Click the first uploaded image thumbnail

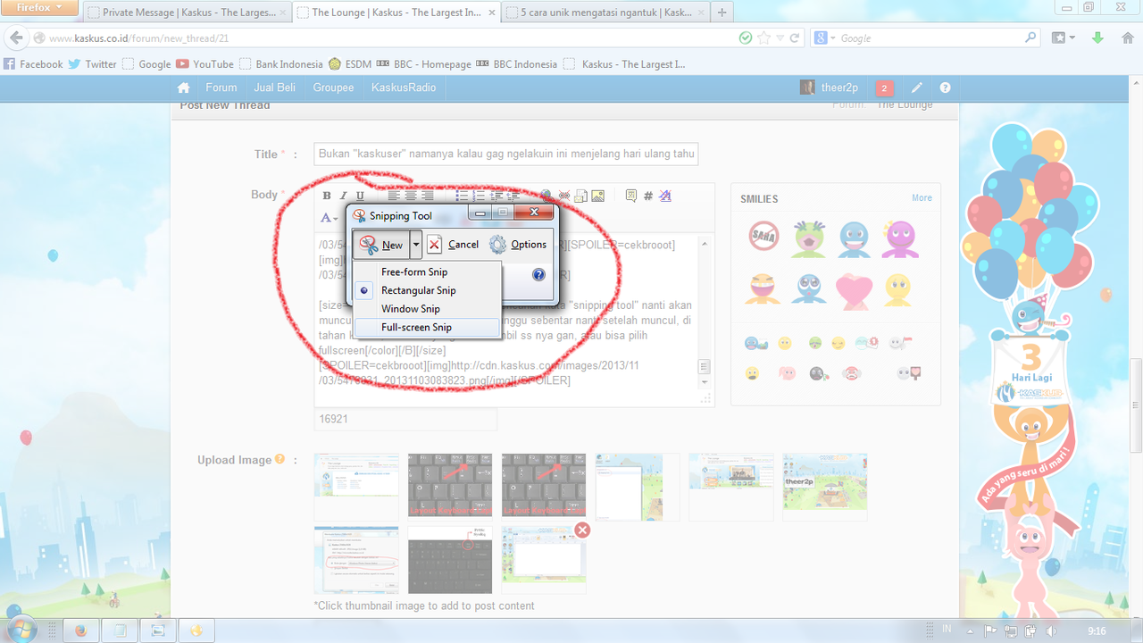click(356, 487)
